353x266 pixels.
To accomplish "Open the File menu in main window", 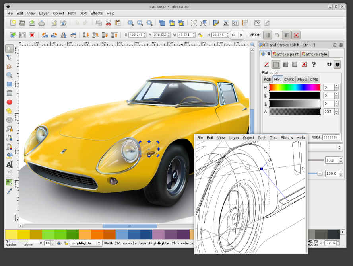I will pyautogui.click(x=10, y=13).
